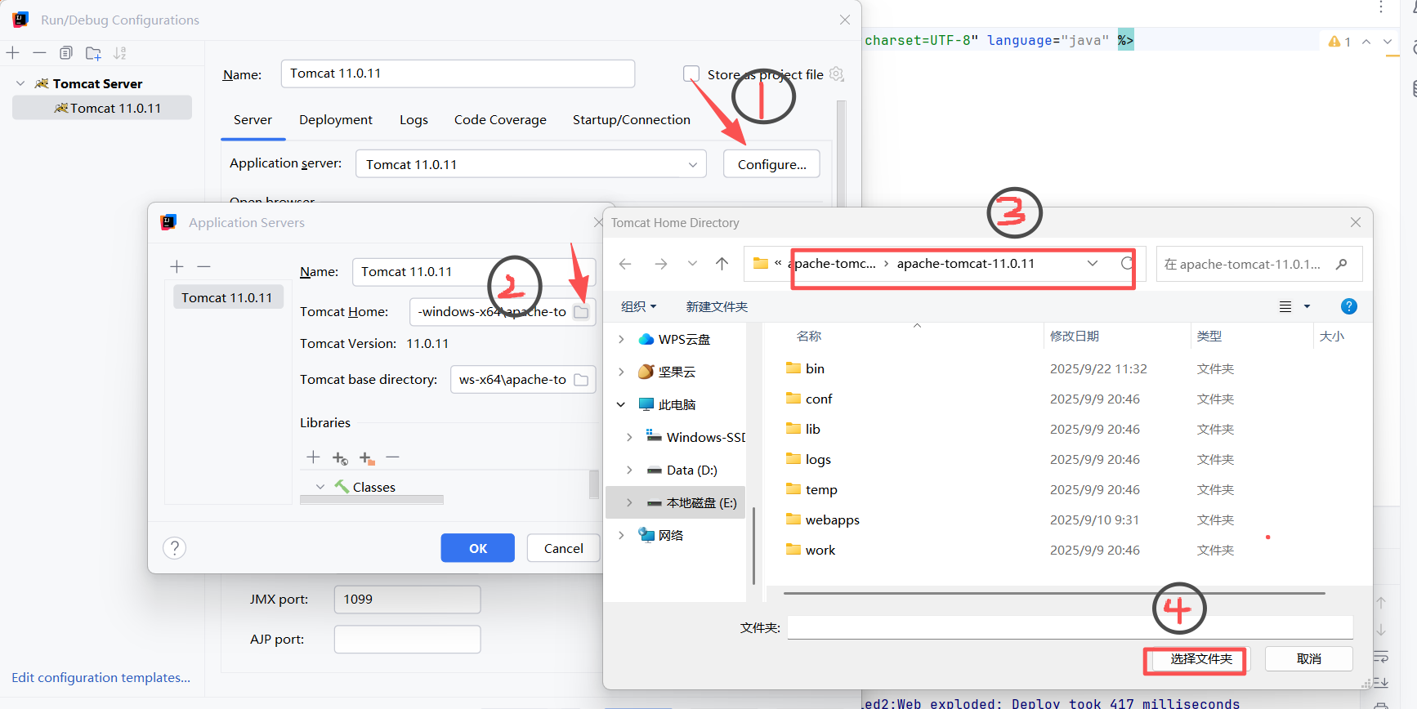The width and height of the screenshot is (1417, 709).
Task: Click the Configure... button
Action: click(x=771, y=164)
